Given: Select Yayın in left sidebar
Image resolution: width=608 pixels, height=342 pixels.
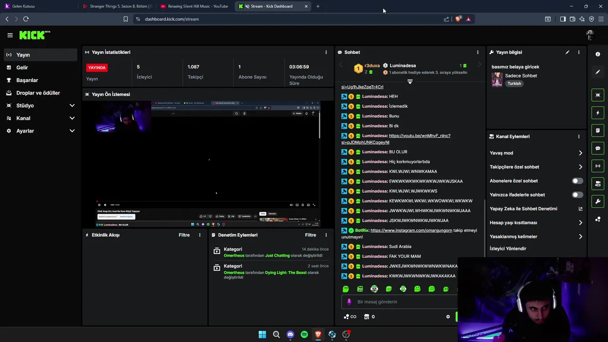Looking at the screenshot, I should (40, 55).
